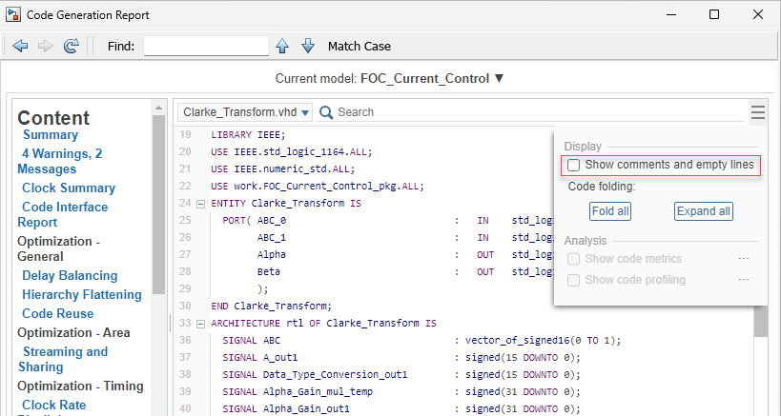Click the forward navigation arrow
This screenshot has height=416, width=781.
[45, 46]
